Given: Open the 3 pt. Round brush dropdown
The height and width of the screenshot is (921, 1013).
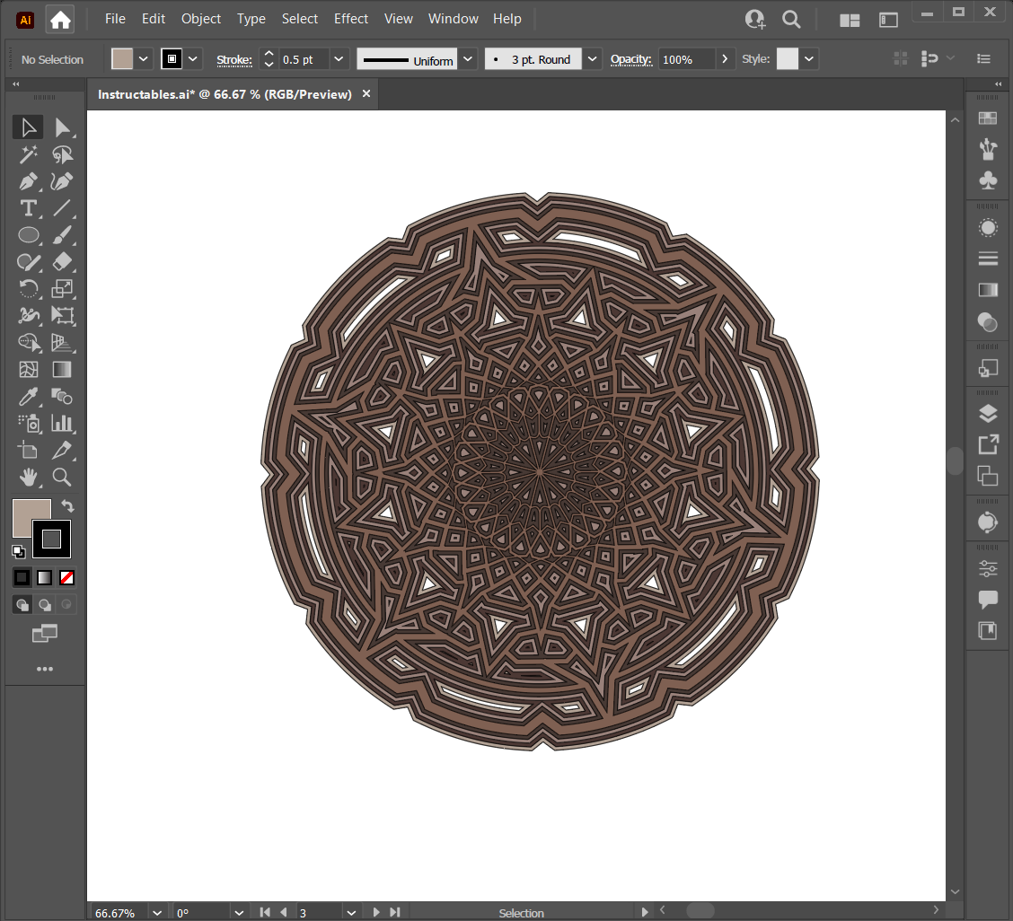Looking at the screenshot, I should (592, 59).
